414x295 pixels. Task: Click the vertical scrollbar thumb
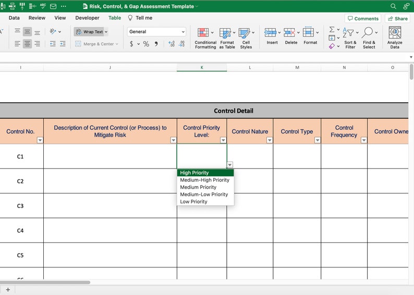pos(411,71)
